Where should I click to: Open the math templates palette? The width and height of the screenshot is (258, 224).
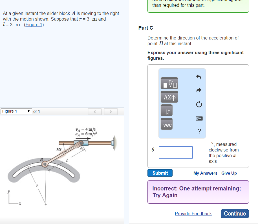(169, 83)
